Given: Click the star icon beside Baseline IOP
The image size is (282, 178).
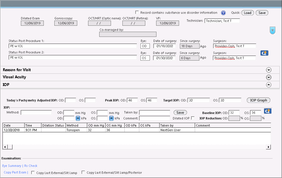Looking at the screenshot, I should click(268, 111).
